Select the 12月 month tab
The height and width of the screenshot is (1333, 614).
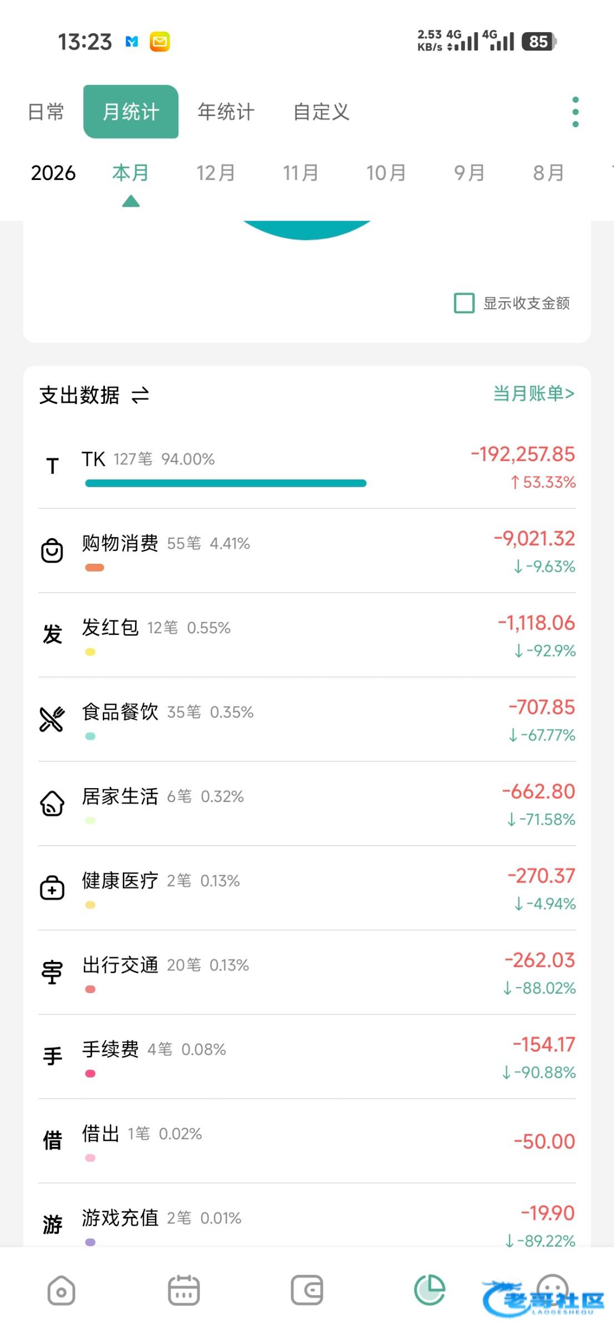(216, 173)
